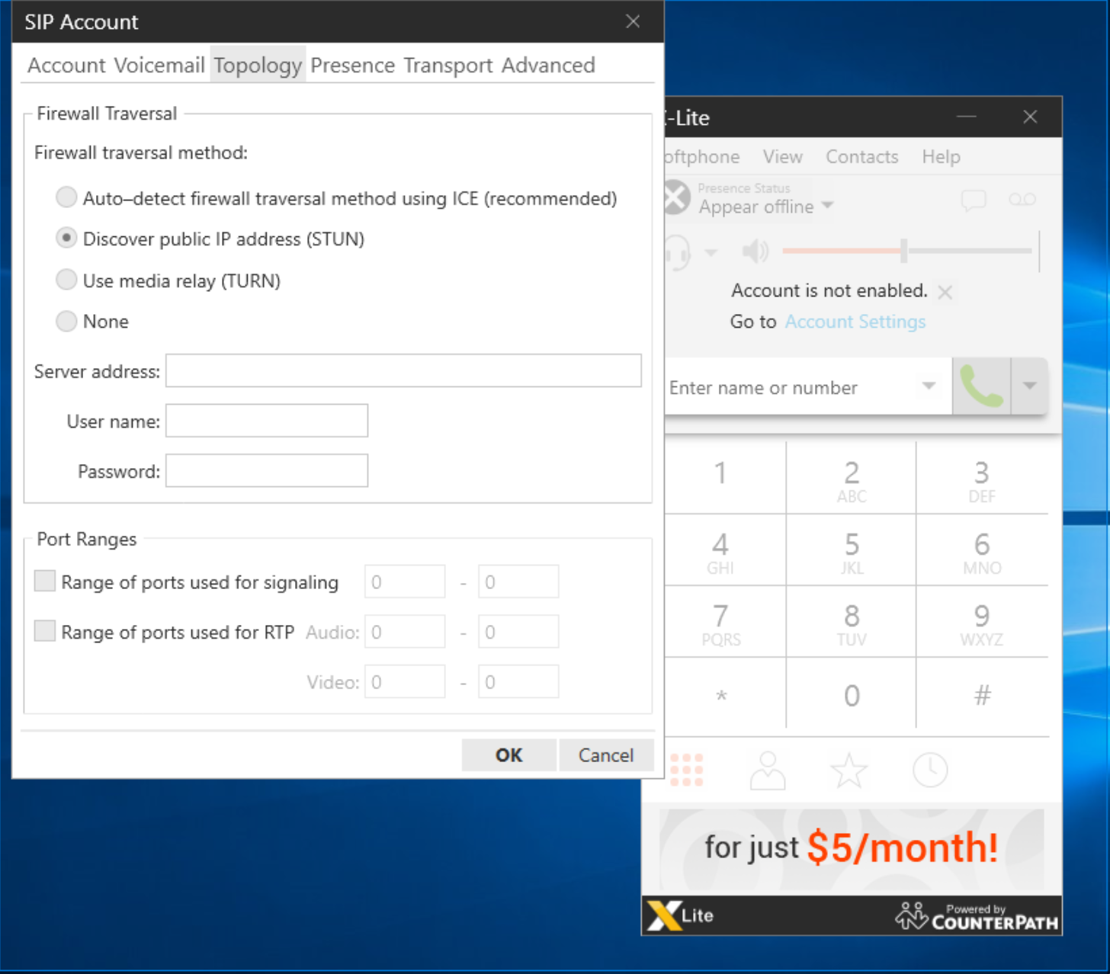Select Auto-detect firewall traversal using ICE
This screenshot has width=1110, height=974.
pyautogui.click(x=66, y=197)
